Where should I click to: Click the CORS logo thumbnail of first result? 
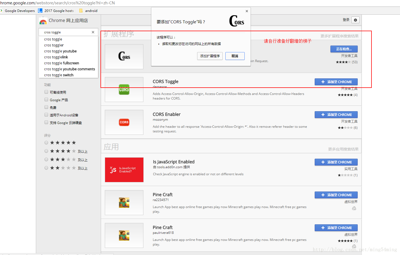pyautogui.click(x=124, y=56)
